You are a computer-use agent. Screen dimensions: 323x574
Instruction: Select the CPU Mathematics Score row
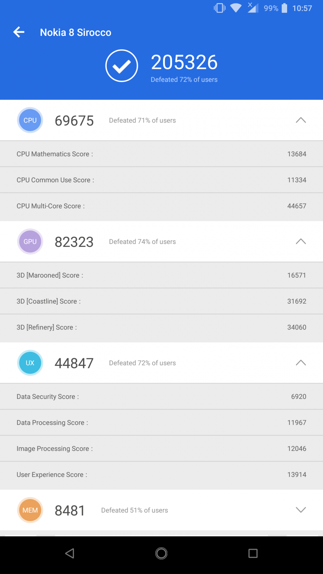[x=161, y=154]
